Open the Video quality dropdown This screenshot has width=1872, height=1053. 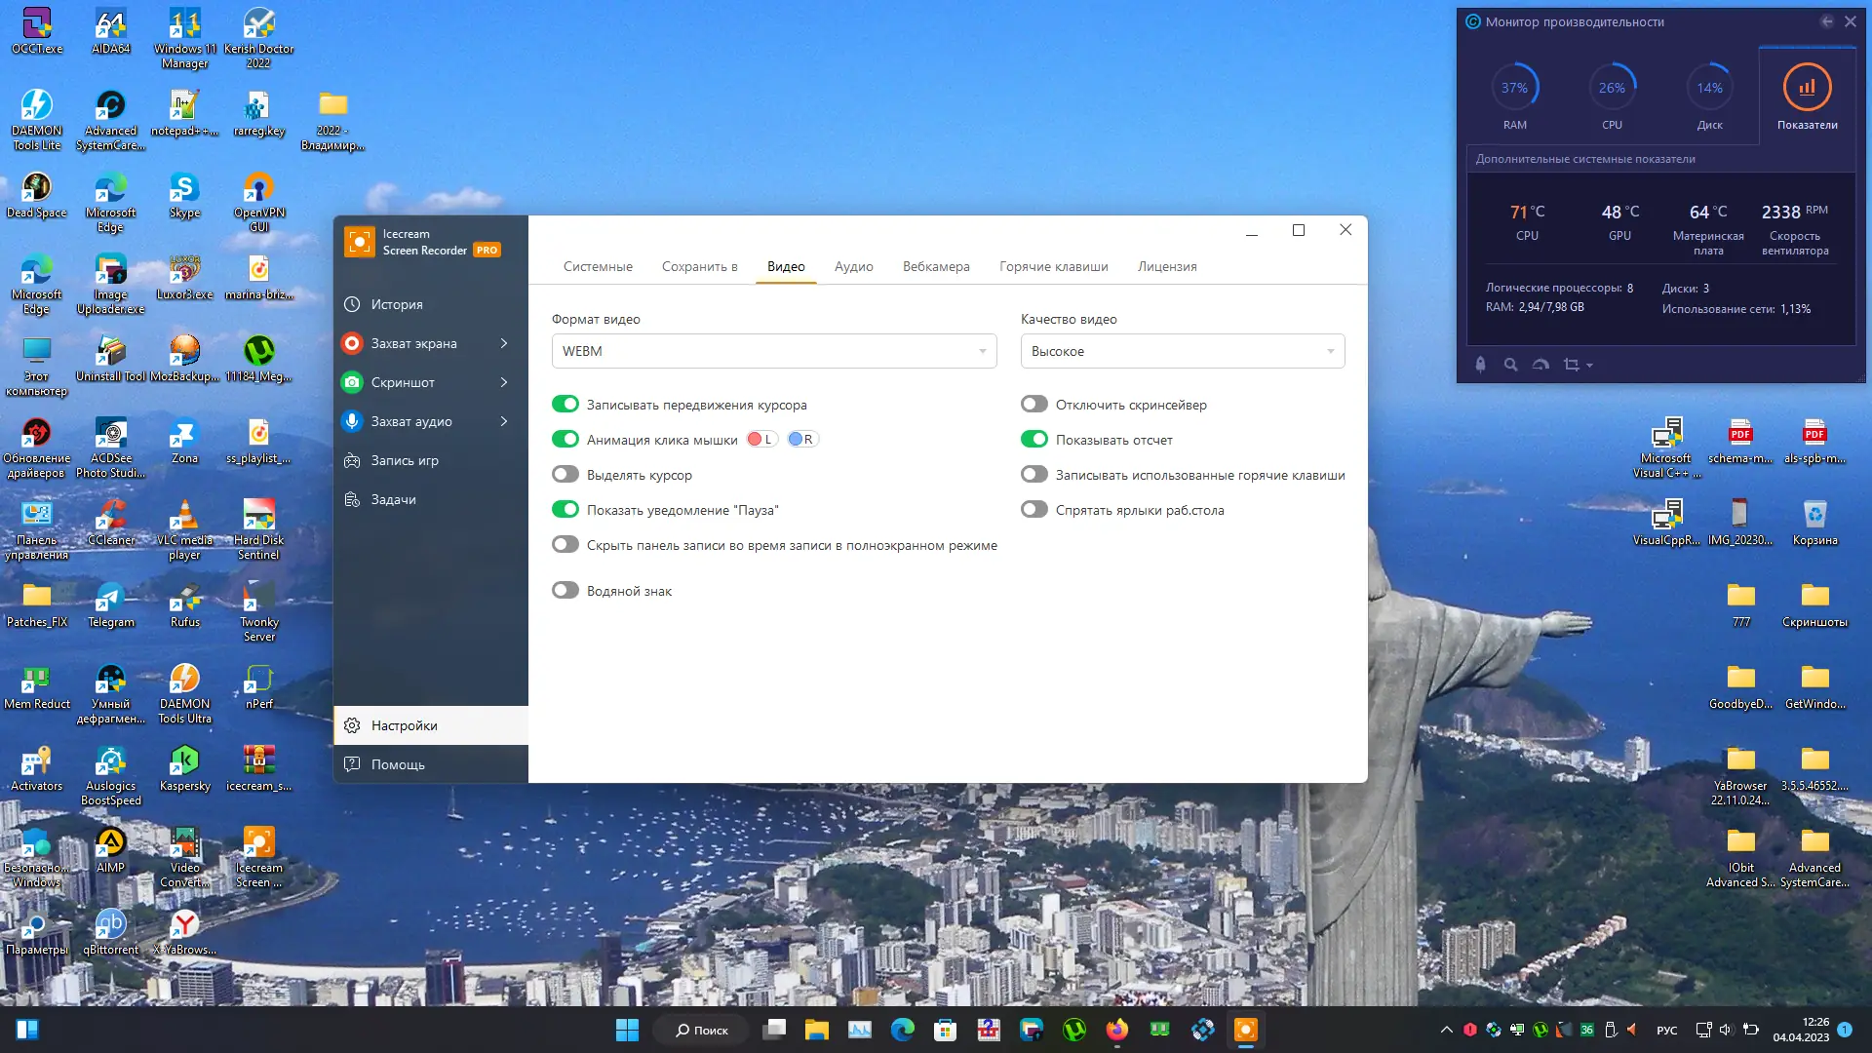click(1182, 351)
